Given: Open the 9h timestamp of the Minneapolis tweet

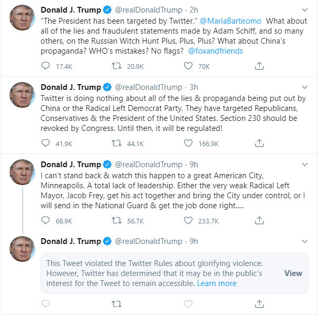Looking at the screenshot, I should [194, 164].
